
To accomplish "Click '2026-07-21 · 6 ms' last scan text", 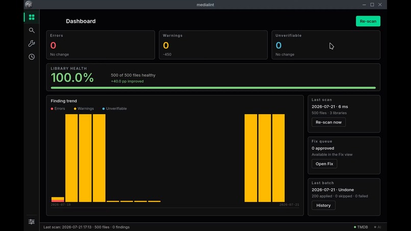I will click(x=330, y=107).
